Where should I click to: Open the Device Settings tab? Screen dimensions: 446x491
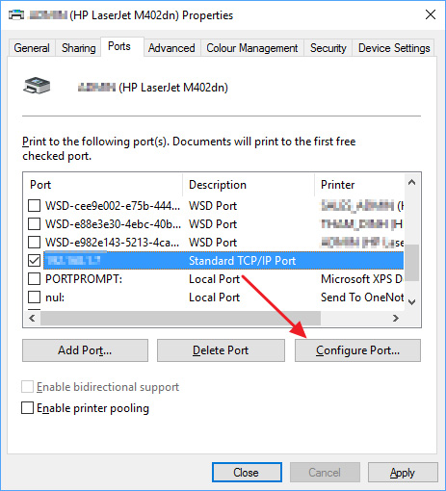[394, 48]
